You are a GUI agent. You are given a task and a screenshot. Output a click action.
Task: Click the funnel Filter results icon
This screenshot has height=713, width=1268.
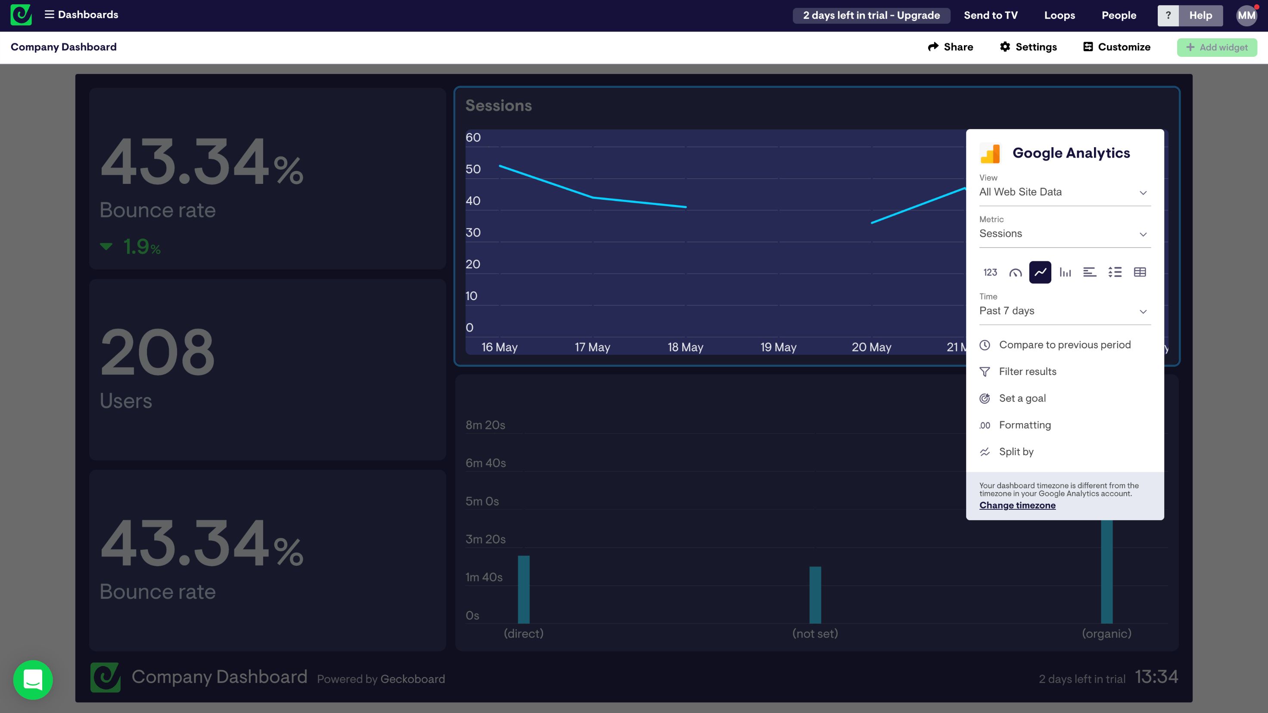pyautogui.click(x=985, y=372)
